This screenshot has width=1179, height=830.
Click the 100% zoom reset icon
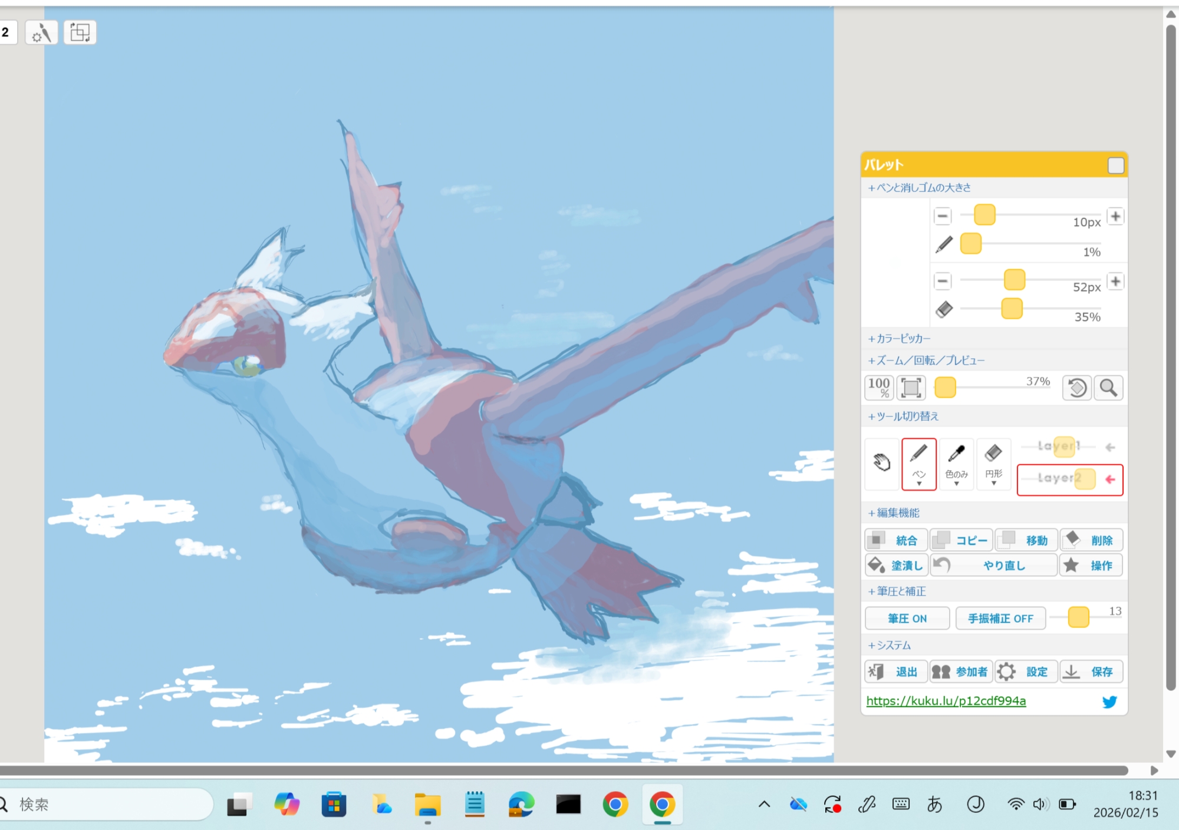coord(879,388)
